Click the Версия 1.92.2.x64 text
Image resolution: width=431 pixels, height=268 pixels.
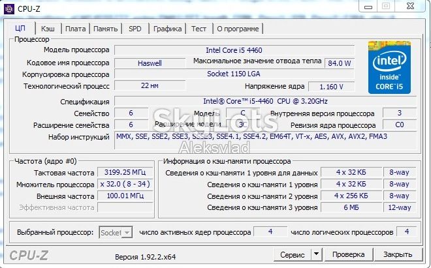pyautogui.click(x=146, y=257)
